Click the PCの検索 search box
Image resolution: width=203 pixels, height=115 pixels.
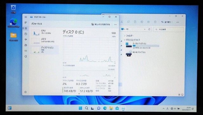click(168, 29)
